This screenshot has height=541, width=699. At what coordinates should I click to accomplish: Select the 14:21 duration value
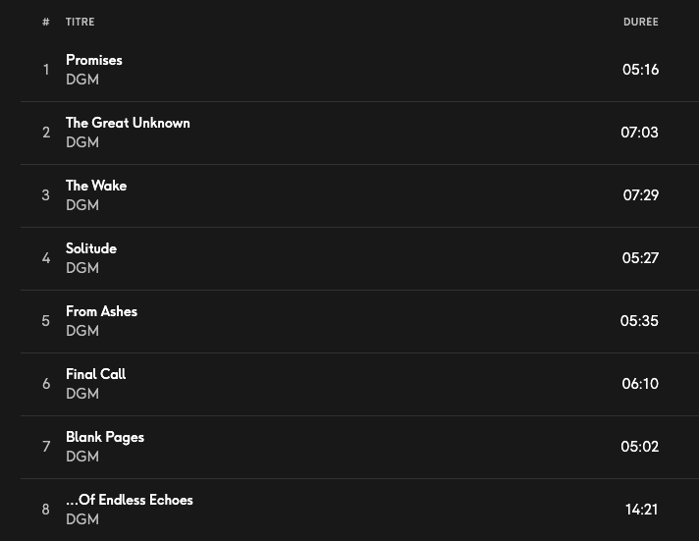point(641,510)
